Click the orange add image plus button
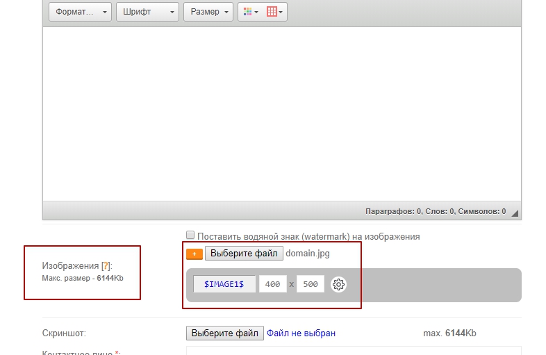 click(195, 254)
